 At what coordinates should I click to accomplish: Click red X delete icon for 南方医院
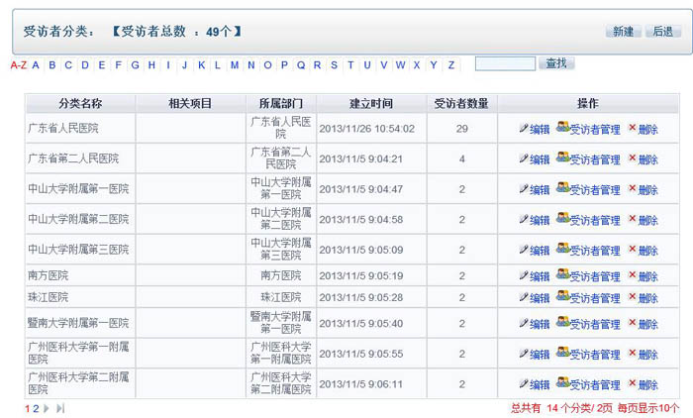(x=633, y=274)
